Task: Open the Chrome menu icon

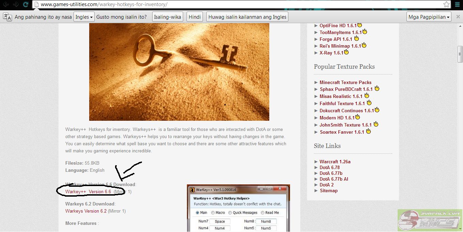Action: click(457, 4)
